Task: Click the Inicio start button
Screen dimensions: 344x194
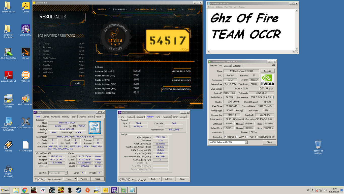Action: [x=5, y=190]
